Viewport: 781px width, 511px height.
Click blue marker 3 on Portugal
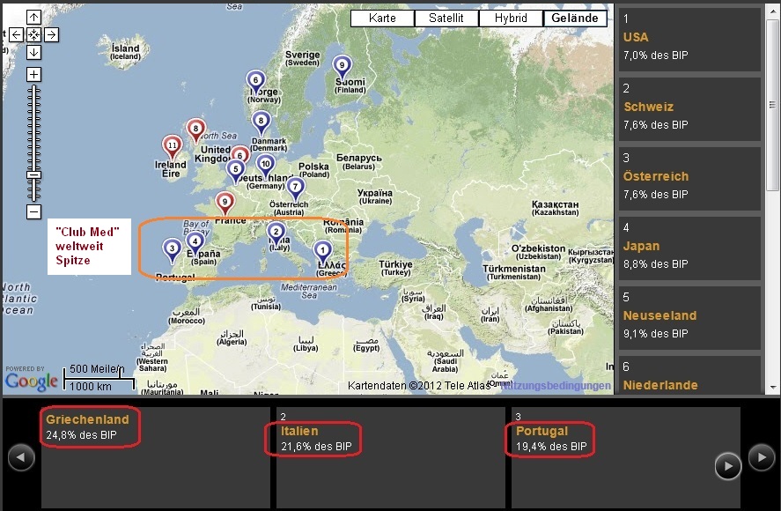click(173, 249)
